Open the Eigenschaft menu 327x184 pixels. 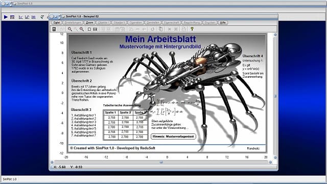tap(172, 22)
